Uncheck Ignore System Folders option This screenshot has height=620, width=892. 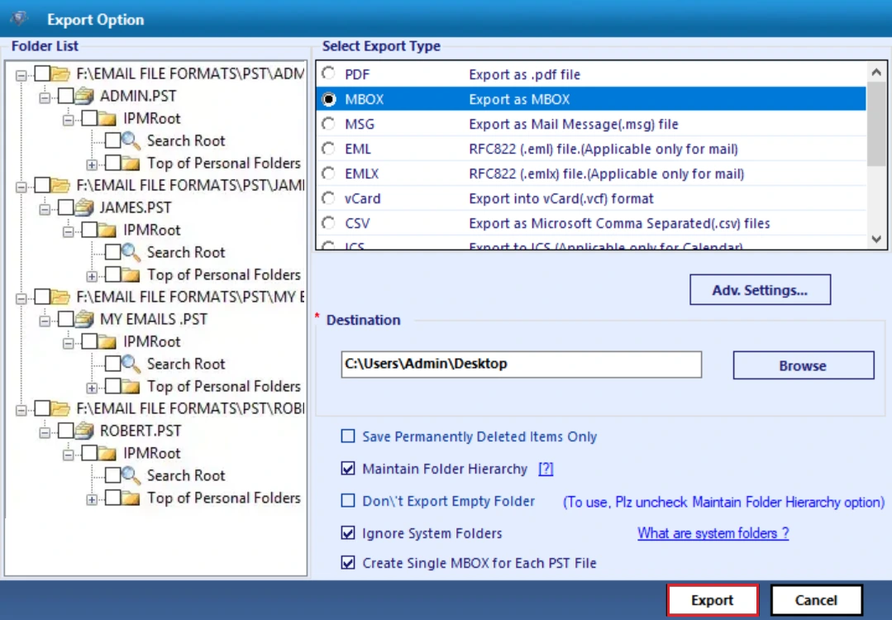pos(347,533)
